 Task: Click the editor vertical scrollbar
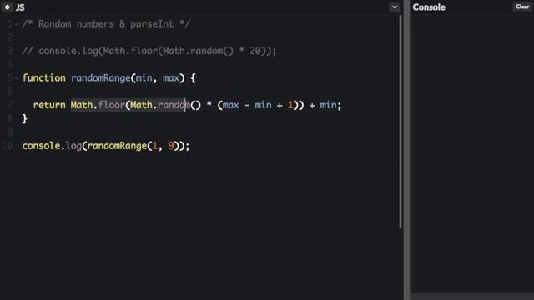[400, 122]
